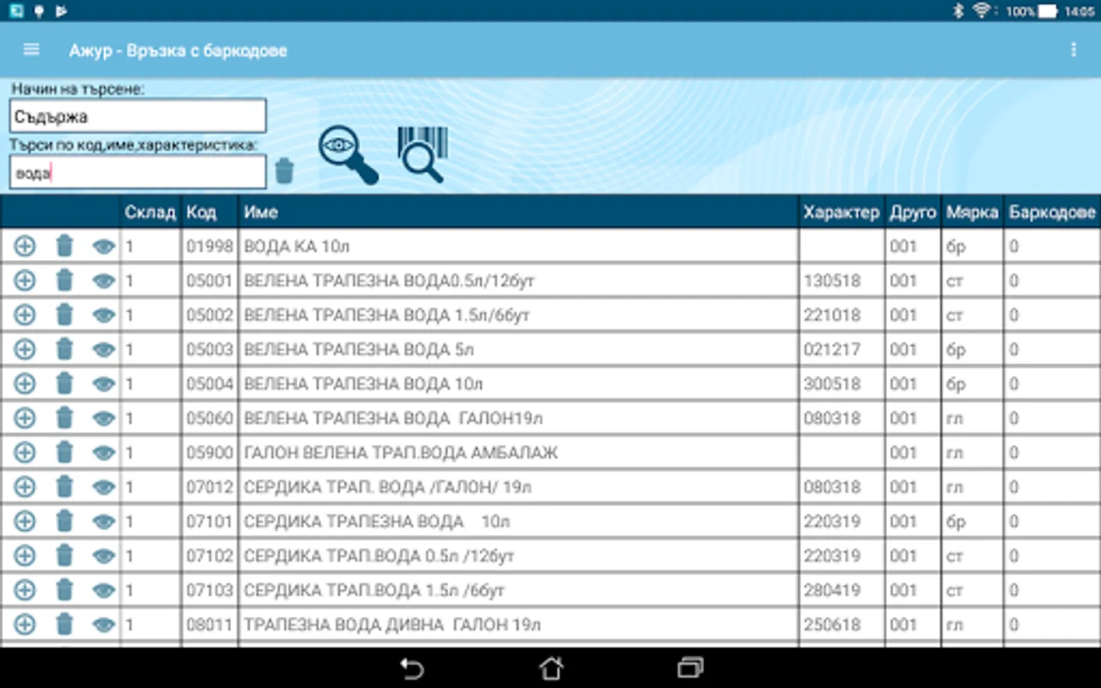Select the Характер column header
This screenshot has width=1101, height=688.
[841, 213]
